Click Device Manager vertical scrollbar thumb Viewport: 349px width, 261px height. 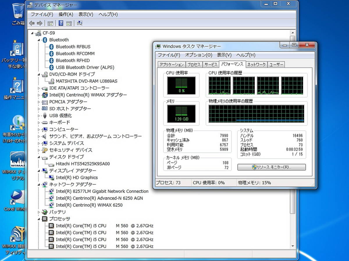[293, 125]
